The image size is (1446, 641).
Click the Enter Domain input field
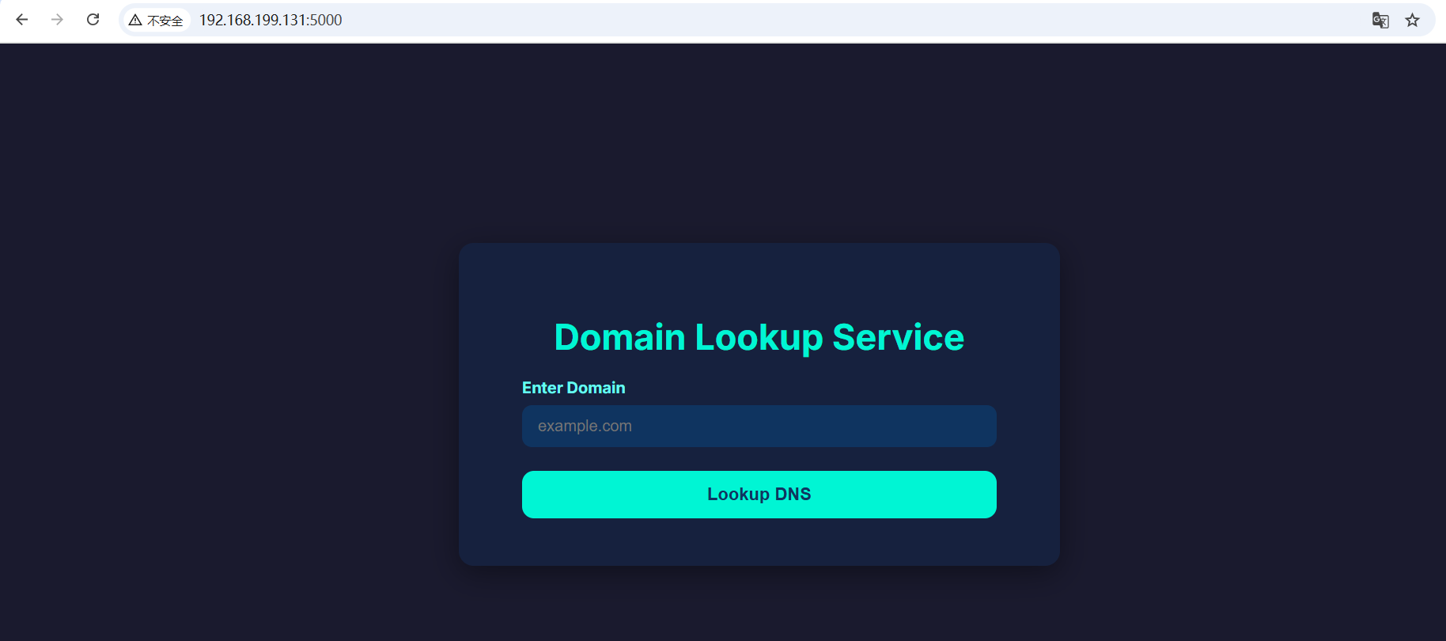(x=759, y=426)
